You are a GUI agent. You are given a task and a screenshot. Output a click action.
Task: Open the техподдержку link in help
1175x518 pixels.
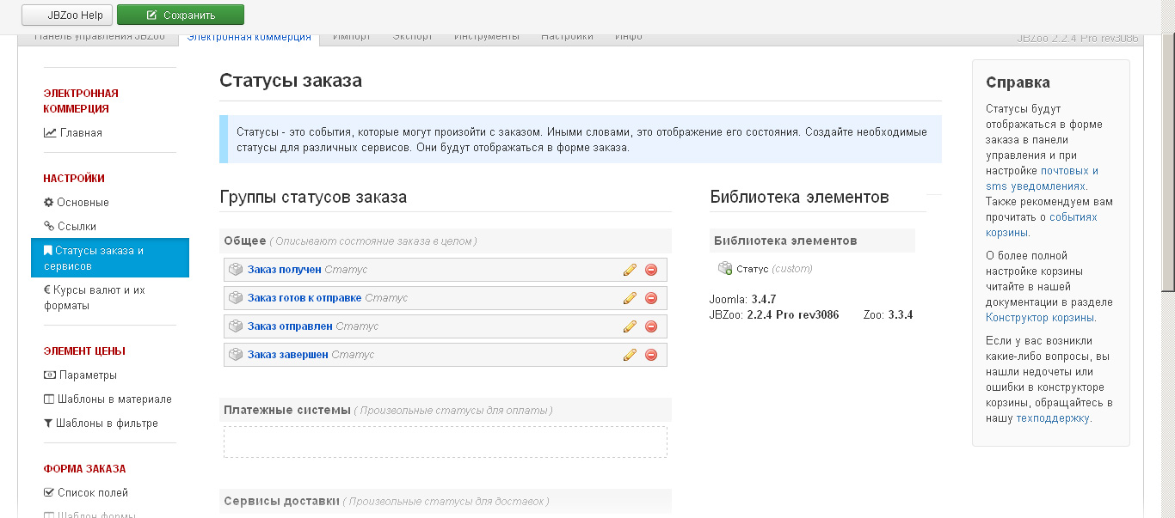coord(1053,418)
